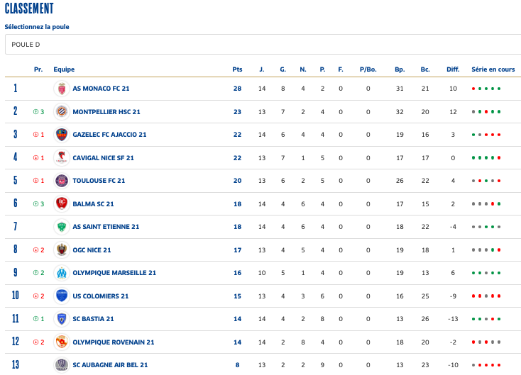Screen dimensions: 521x375
Task: Click the AS Monaco FC club logo
Action: coord(62,89)
